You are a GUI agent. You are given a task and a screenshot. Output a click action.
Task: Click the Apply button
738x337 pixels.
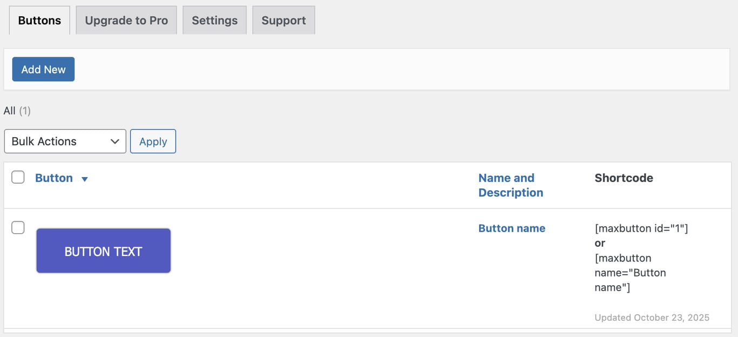click(153, 141)
